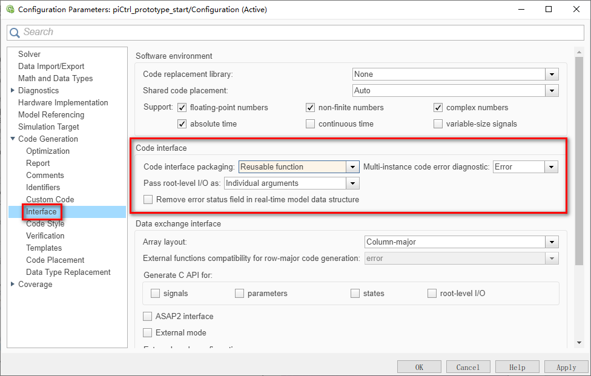Enable variable-size signals support
The height and width of the screenshot is (376, 591).
[438, 124]
